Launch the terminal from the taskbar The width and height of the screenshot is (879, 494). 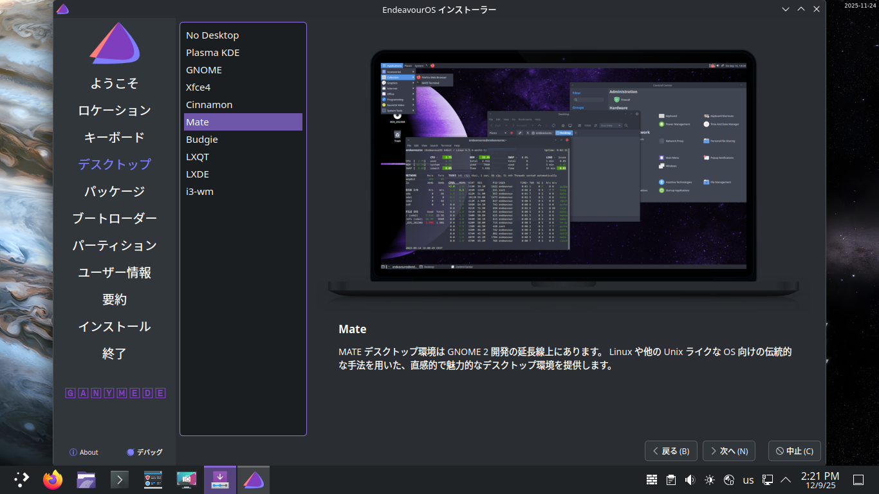click(x=120, y=480)
